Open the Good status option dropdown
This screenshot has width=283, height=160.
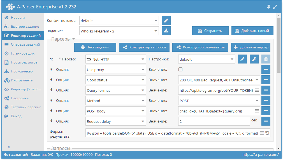115,80
